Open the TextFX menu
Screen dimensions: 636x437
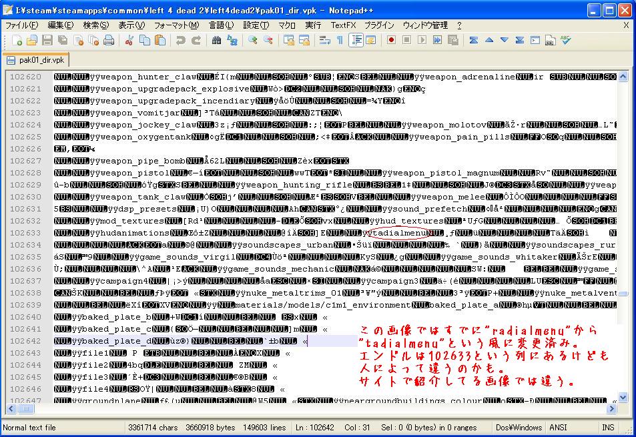(343, 25)
